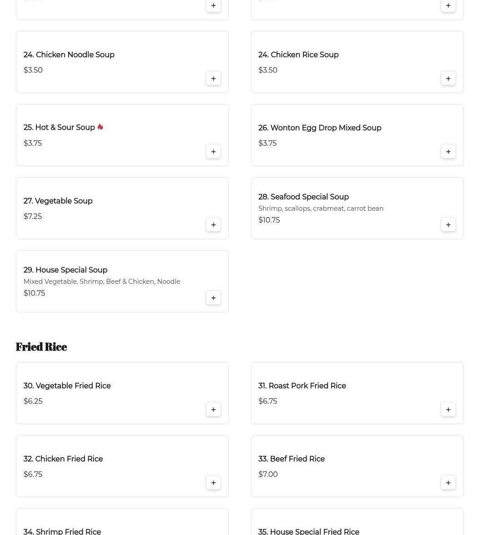The image size is (477, 535).
Task: Open 29. House Special Soup item title
Action: [x=65, y=270]
